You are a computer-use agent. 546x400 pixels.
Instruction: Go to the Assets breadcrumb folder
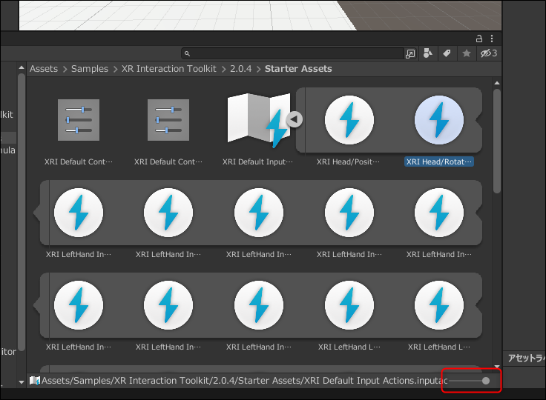(x=44, y=69)
